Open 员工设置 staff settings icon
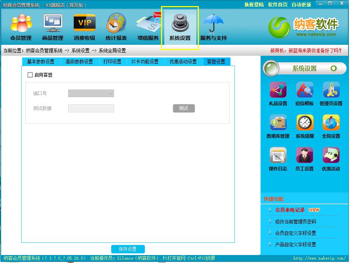This screenshot has width=350, height=263. 305,159
